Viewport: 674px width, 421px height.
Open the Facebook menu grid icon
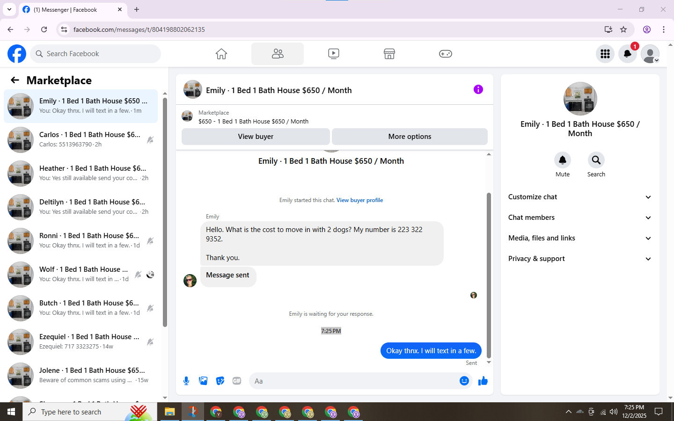[605, 54]
